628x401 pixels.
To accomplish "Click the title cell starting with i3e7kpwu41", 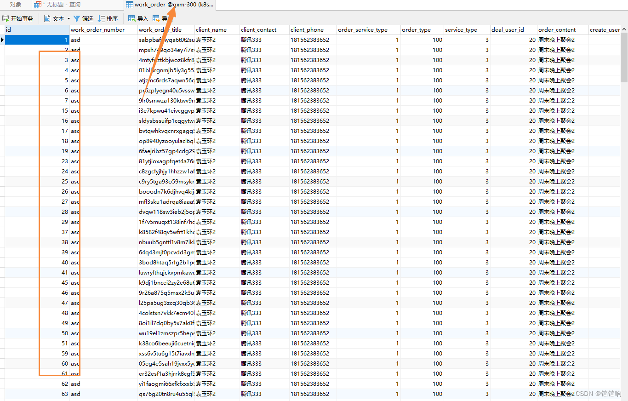I will pyautogui.click(x=166, y=110).
